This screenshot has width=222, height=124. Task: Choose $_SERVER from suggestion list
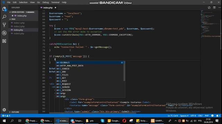pos(89,87)
